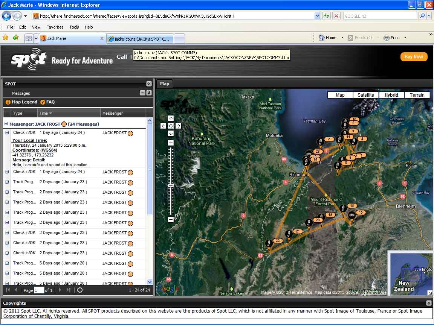
Task: Open the Map Legend info link
Action: click(21, 102)
